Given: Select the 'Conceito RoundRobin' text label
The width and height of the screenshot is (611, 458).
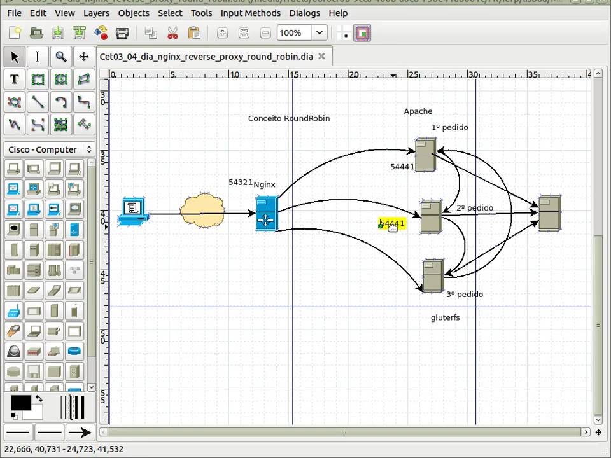Looking at the screenshot, I should (289, 118).
